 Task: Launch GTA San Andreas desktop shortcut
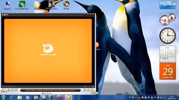[51, 5]
